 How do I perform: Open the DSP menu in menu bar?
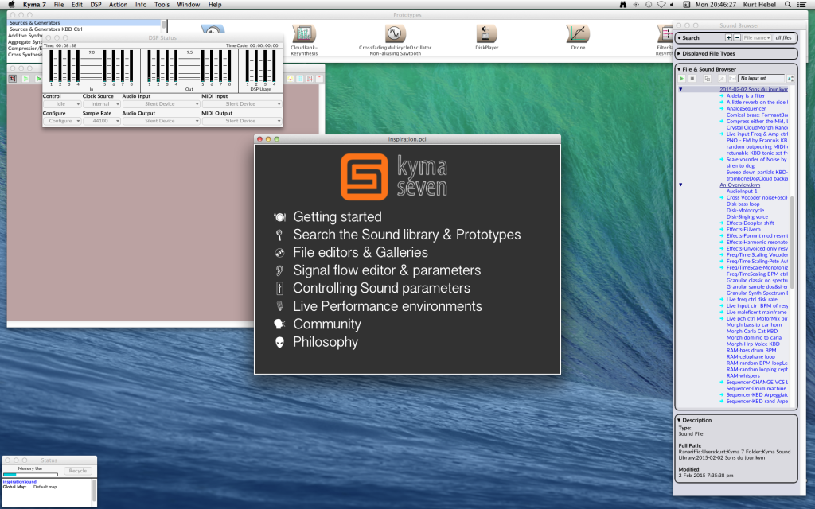[x=96, y=5]
